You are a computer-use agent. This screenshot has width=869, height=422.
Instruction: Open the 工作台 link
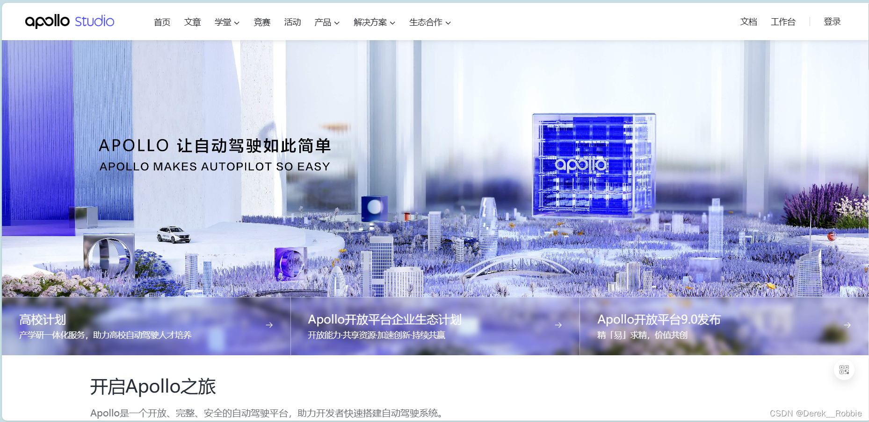coord(783,21)
